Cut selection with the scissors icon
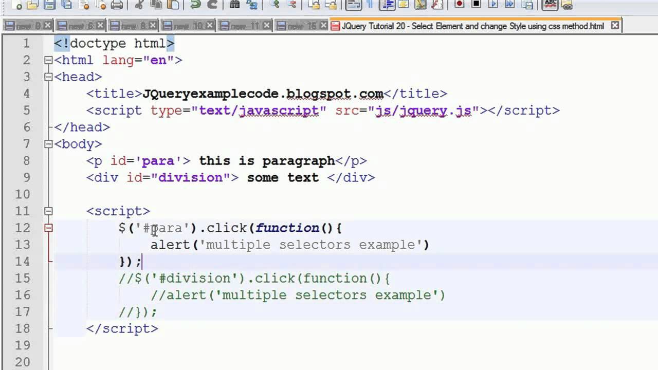Screen dimensions: 658x370 [x=139, y=5]
